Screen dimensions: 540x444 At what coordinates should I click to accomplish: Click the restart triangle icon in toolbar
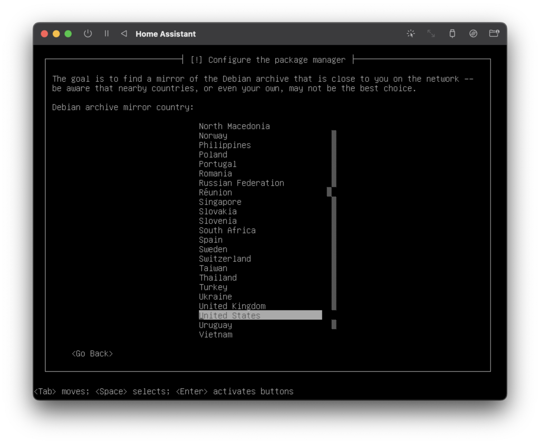[124, 33]
